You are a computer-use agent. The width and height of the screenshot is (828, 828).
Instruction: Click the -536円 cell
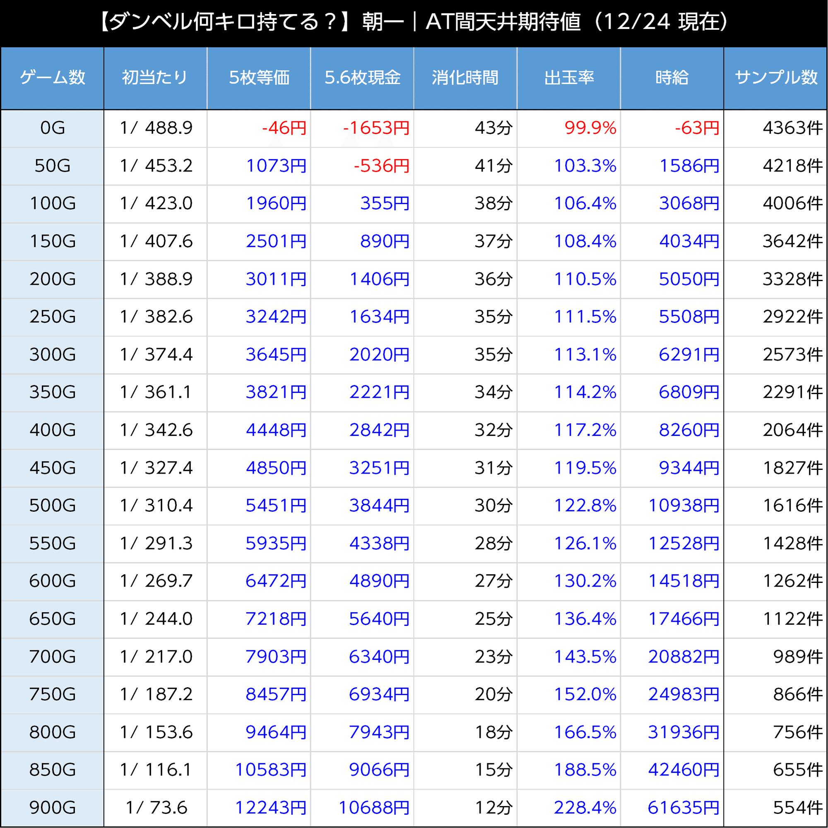pos(362,166)
